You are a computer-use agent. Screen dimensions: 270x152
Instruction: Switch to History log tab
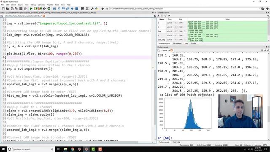pyautogui.click(x=176, y=142)
